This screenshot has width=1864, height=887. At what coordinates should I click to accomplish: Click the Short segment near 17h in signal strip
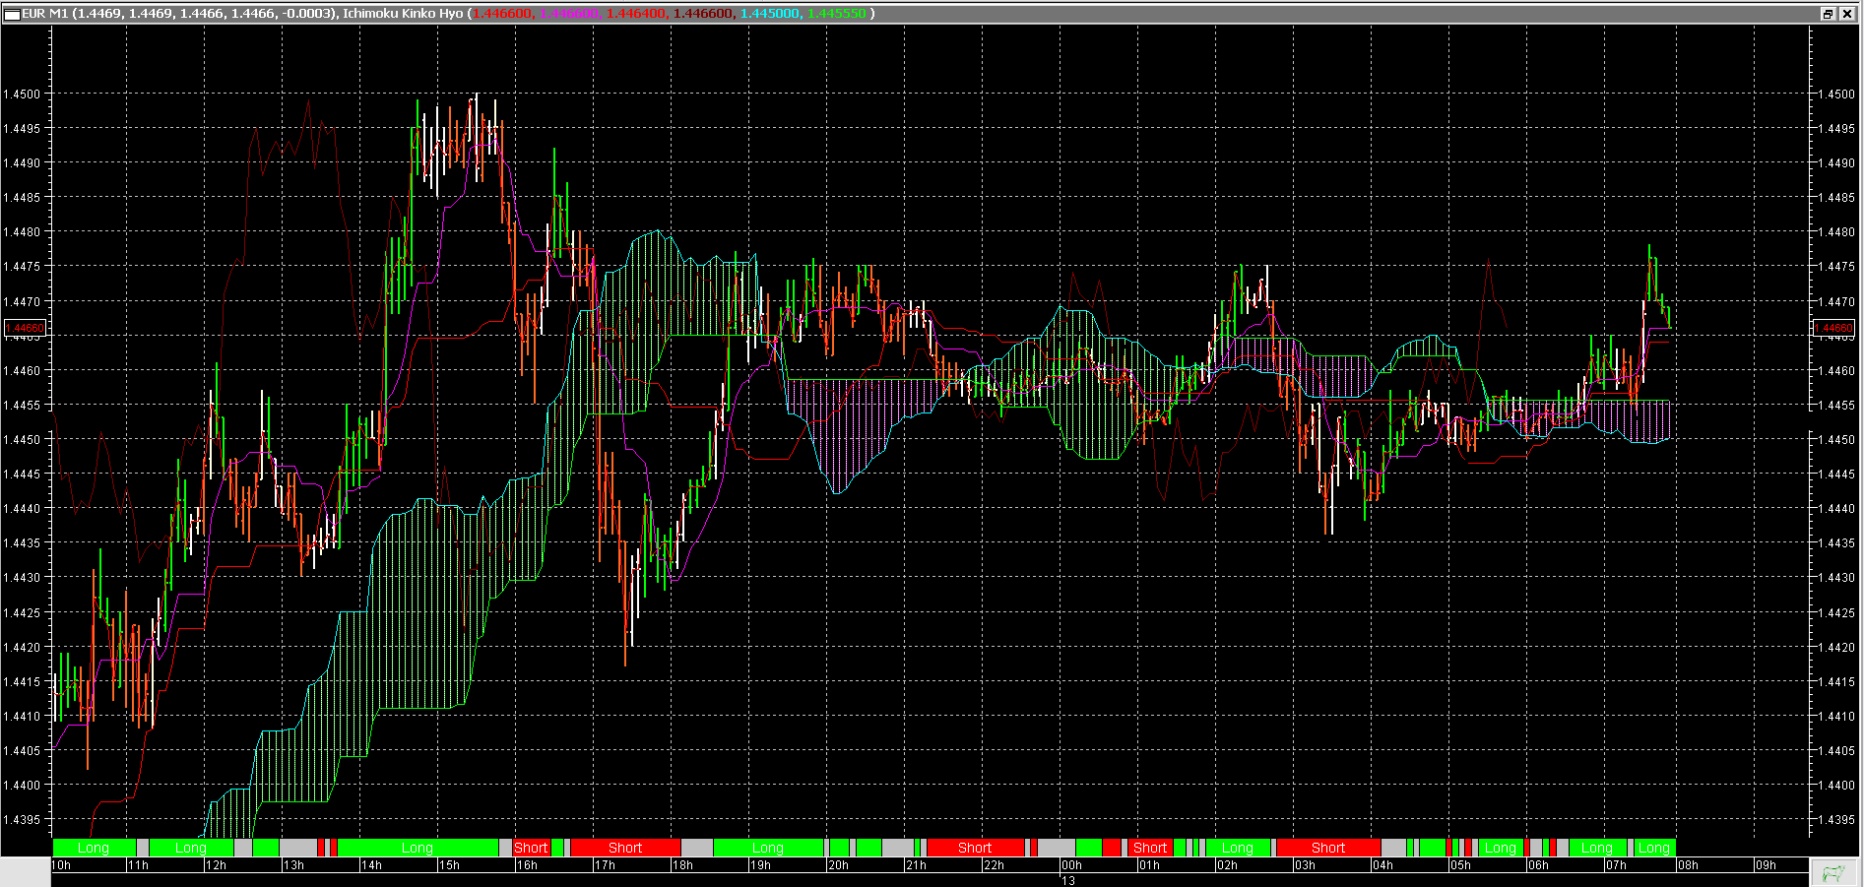tap(624, 847)
